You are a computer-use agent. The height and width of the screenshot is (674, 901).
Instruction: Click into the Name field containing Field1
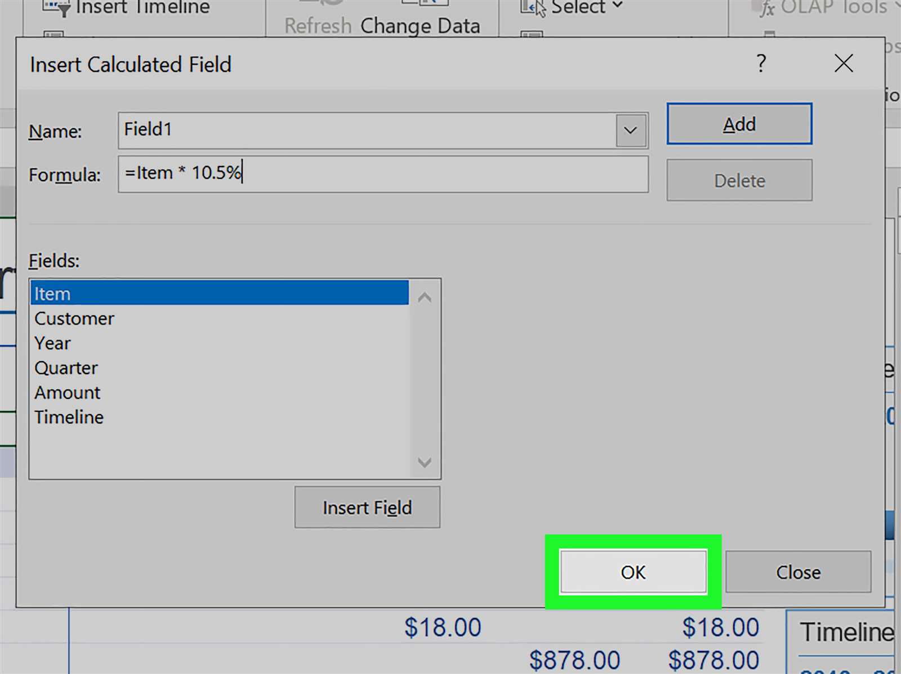pyautogui.click(x=366, y=131)
